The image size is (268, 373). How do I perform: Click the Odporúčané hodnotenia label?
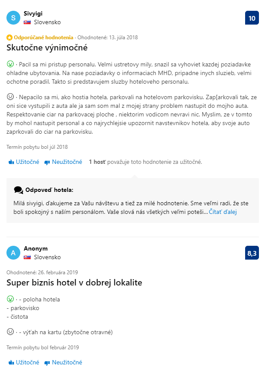click(x=43, y=38)
